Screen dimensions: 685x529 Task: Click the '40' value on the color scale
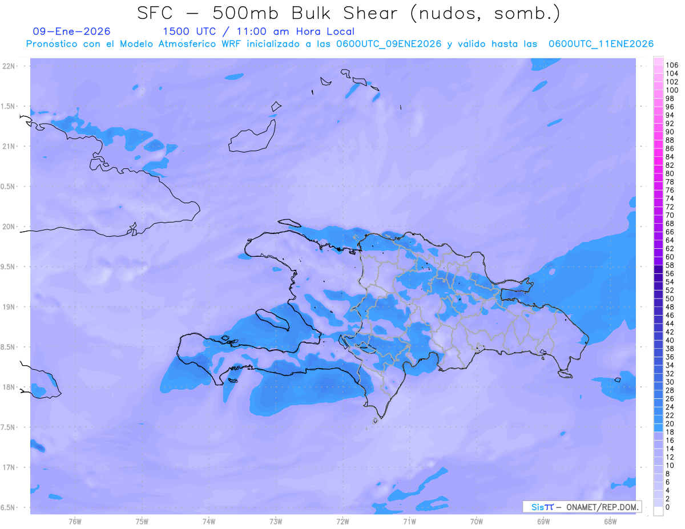[x=670, y=340]
